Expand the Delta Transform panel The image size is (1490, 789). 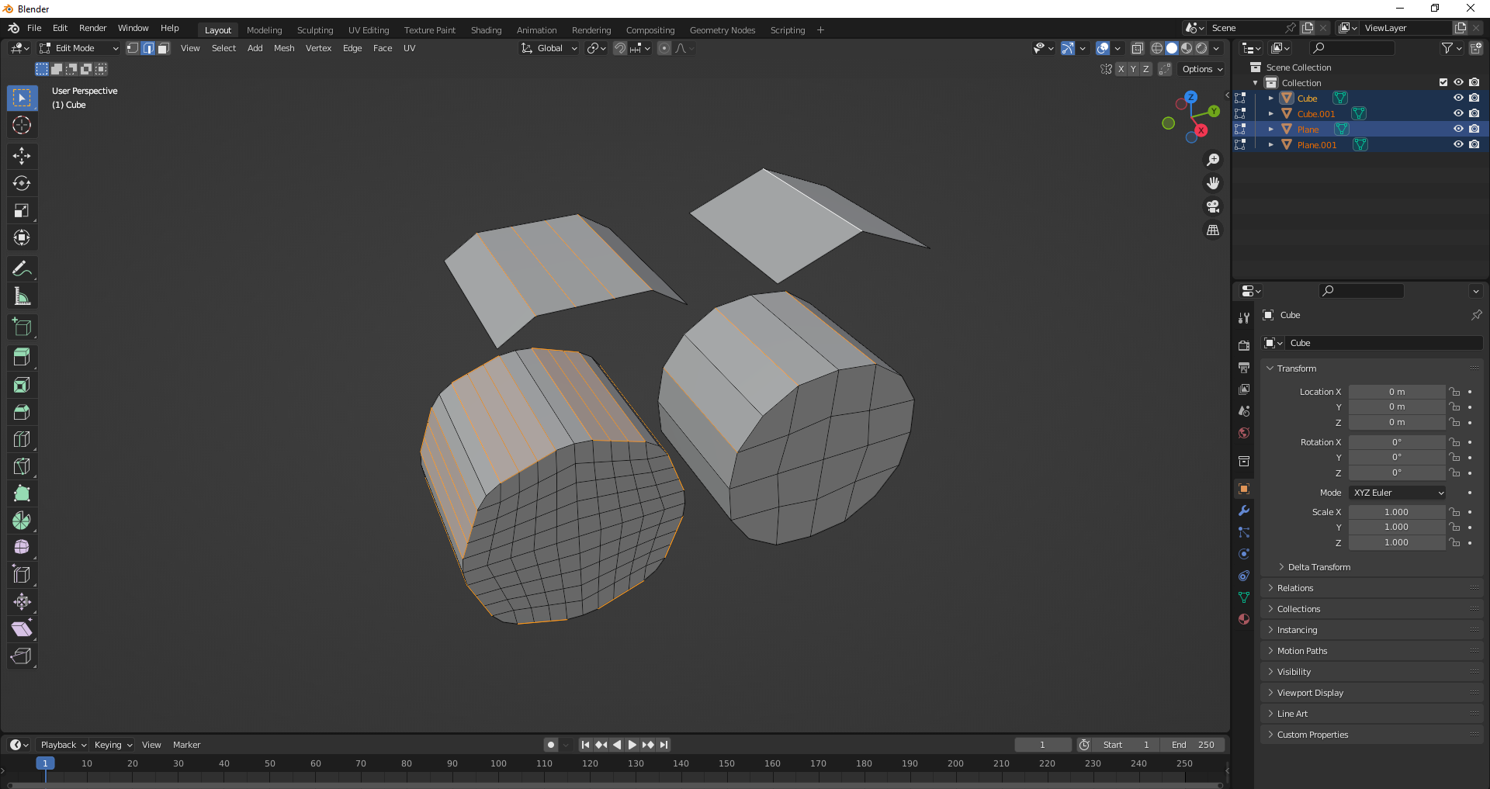(x=1318, y=567)
